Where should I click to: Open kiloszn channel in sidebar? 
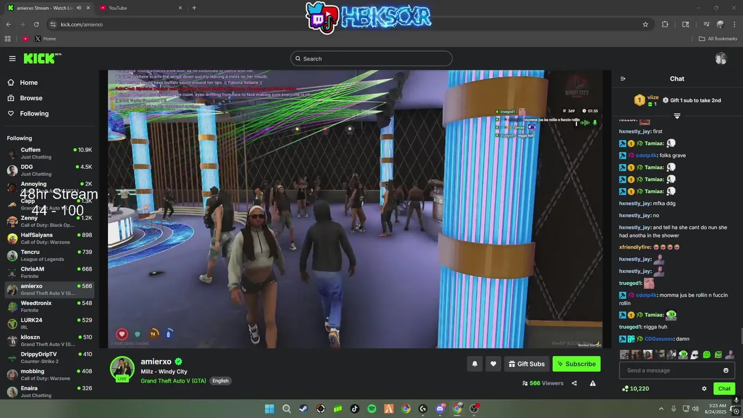pos(49,340)
